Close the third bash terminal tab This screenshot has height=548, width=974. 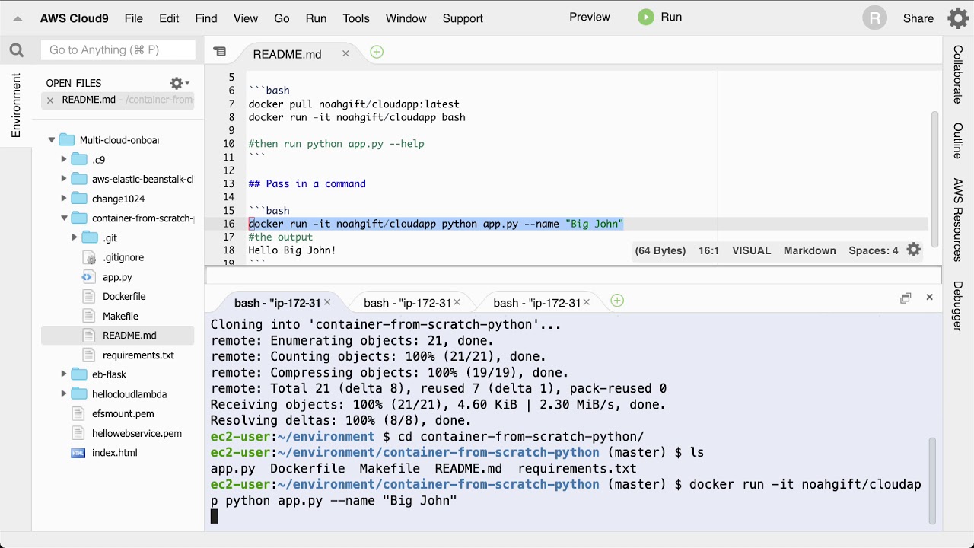pyautogui.click(x=587, y=303)
